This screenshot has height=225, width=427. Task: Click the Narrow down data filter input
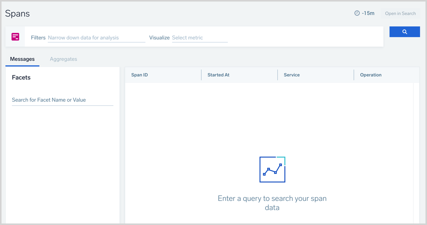[x=96, y=37]
